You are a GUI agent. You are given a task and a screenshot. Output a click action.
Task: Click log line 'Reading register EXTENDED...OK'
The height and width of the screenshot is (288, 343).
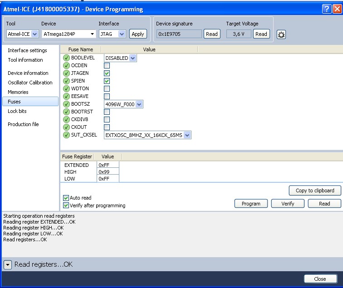(39, 222)
